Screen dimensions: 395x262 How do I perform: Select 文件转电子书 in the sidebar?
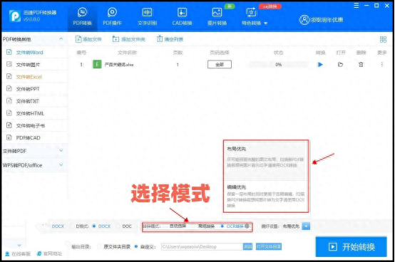31,125
